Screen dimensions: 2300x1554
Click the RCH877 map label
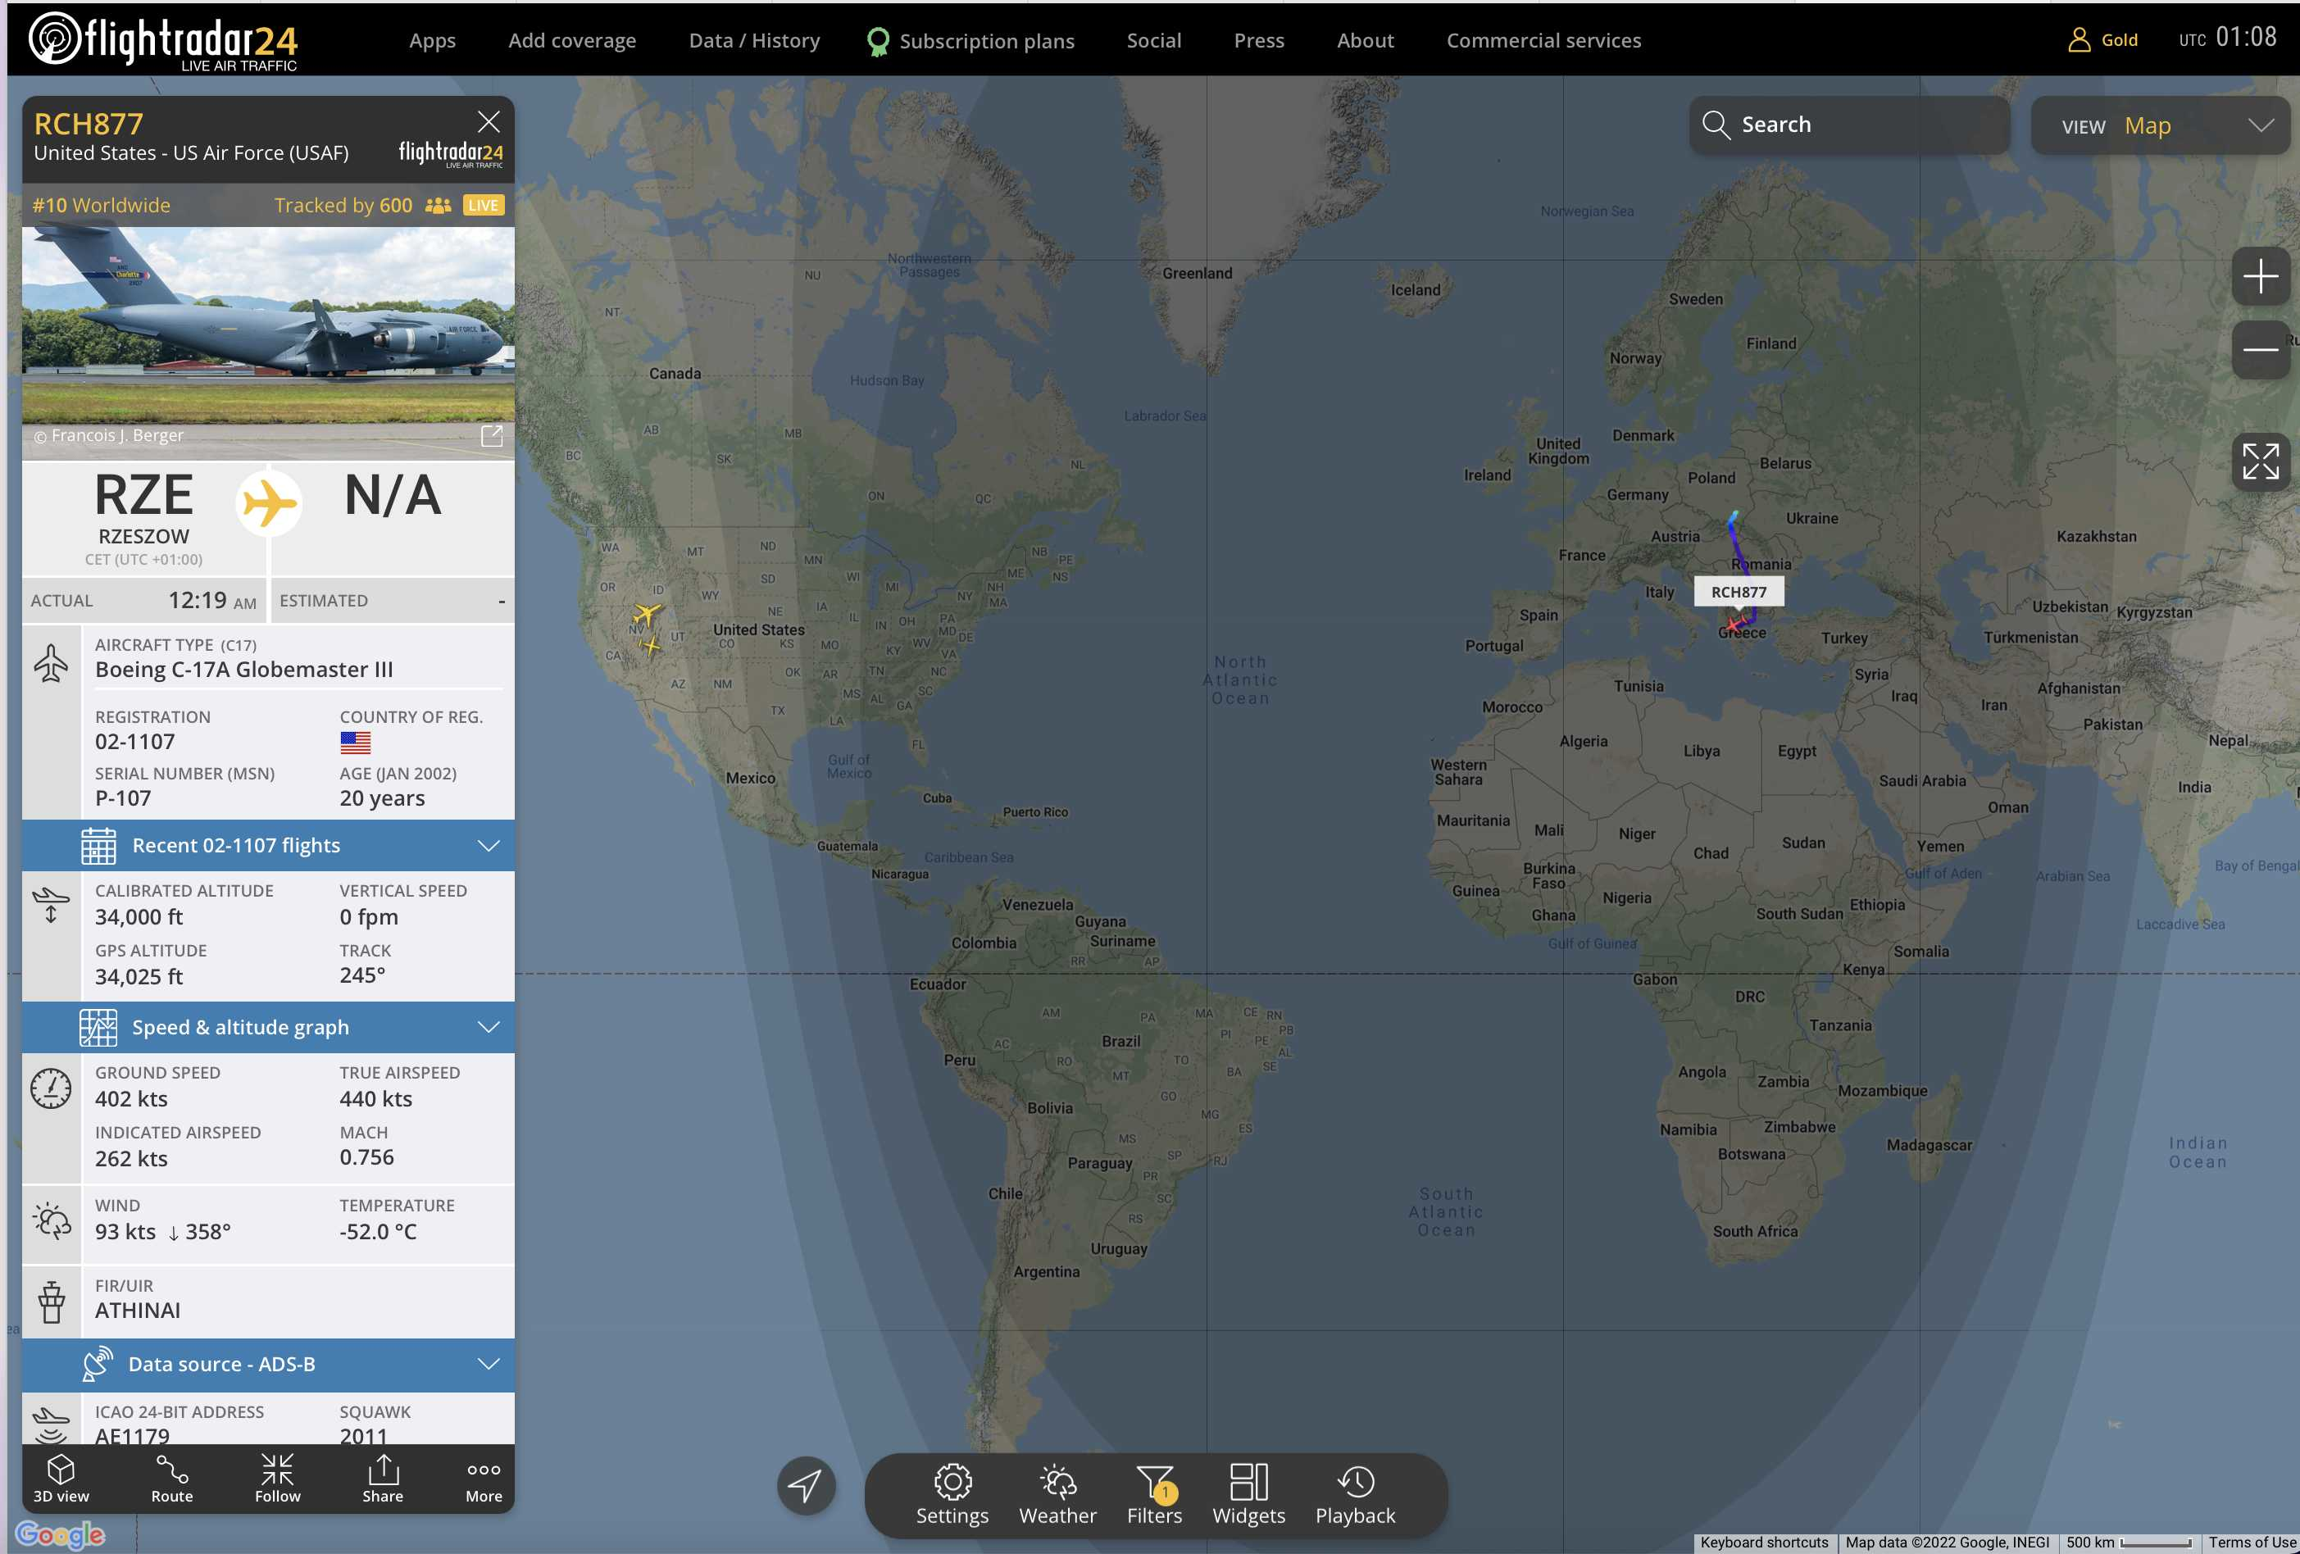coord(1739,592)
